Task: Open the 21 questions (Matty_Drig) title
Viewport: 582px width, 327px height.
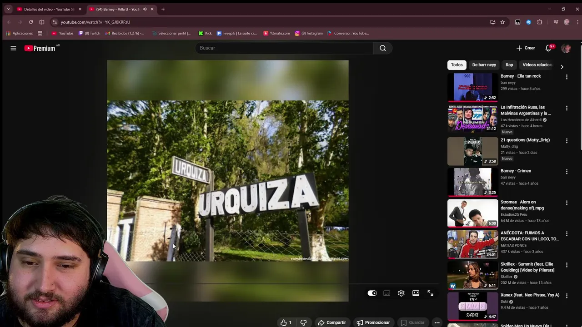Action: click(x=525, y=140)
